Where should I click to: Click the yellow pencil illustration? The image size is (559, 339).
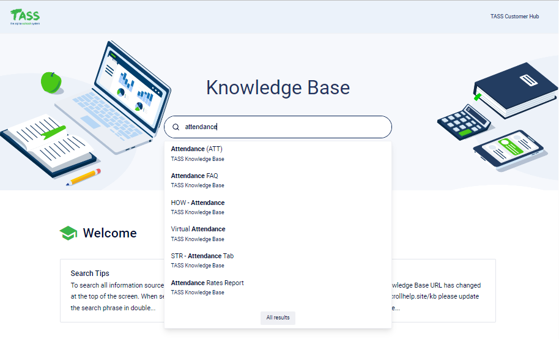pyautogui.click(x=85, y=177)
